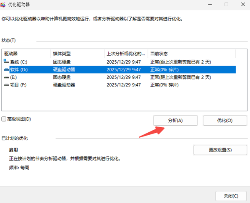Sort by the 媒体类型 column header
This screenshot has height=203, width=250.
coord(77,54)
